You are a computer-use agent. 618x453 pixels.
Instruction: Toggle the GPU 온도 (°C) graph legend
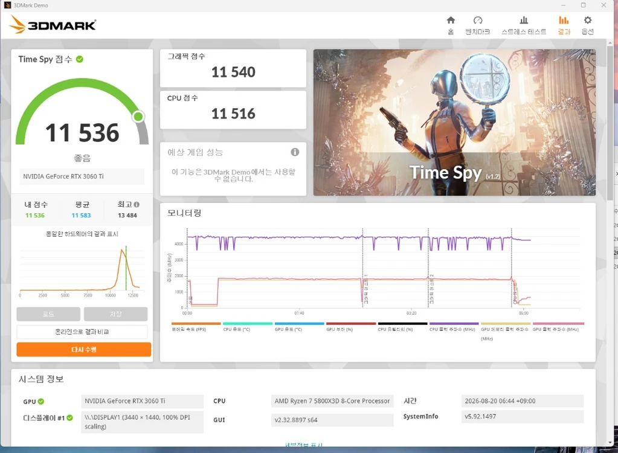pyautogui.click(x=299, y=327)
